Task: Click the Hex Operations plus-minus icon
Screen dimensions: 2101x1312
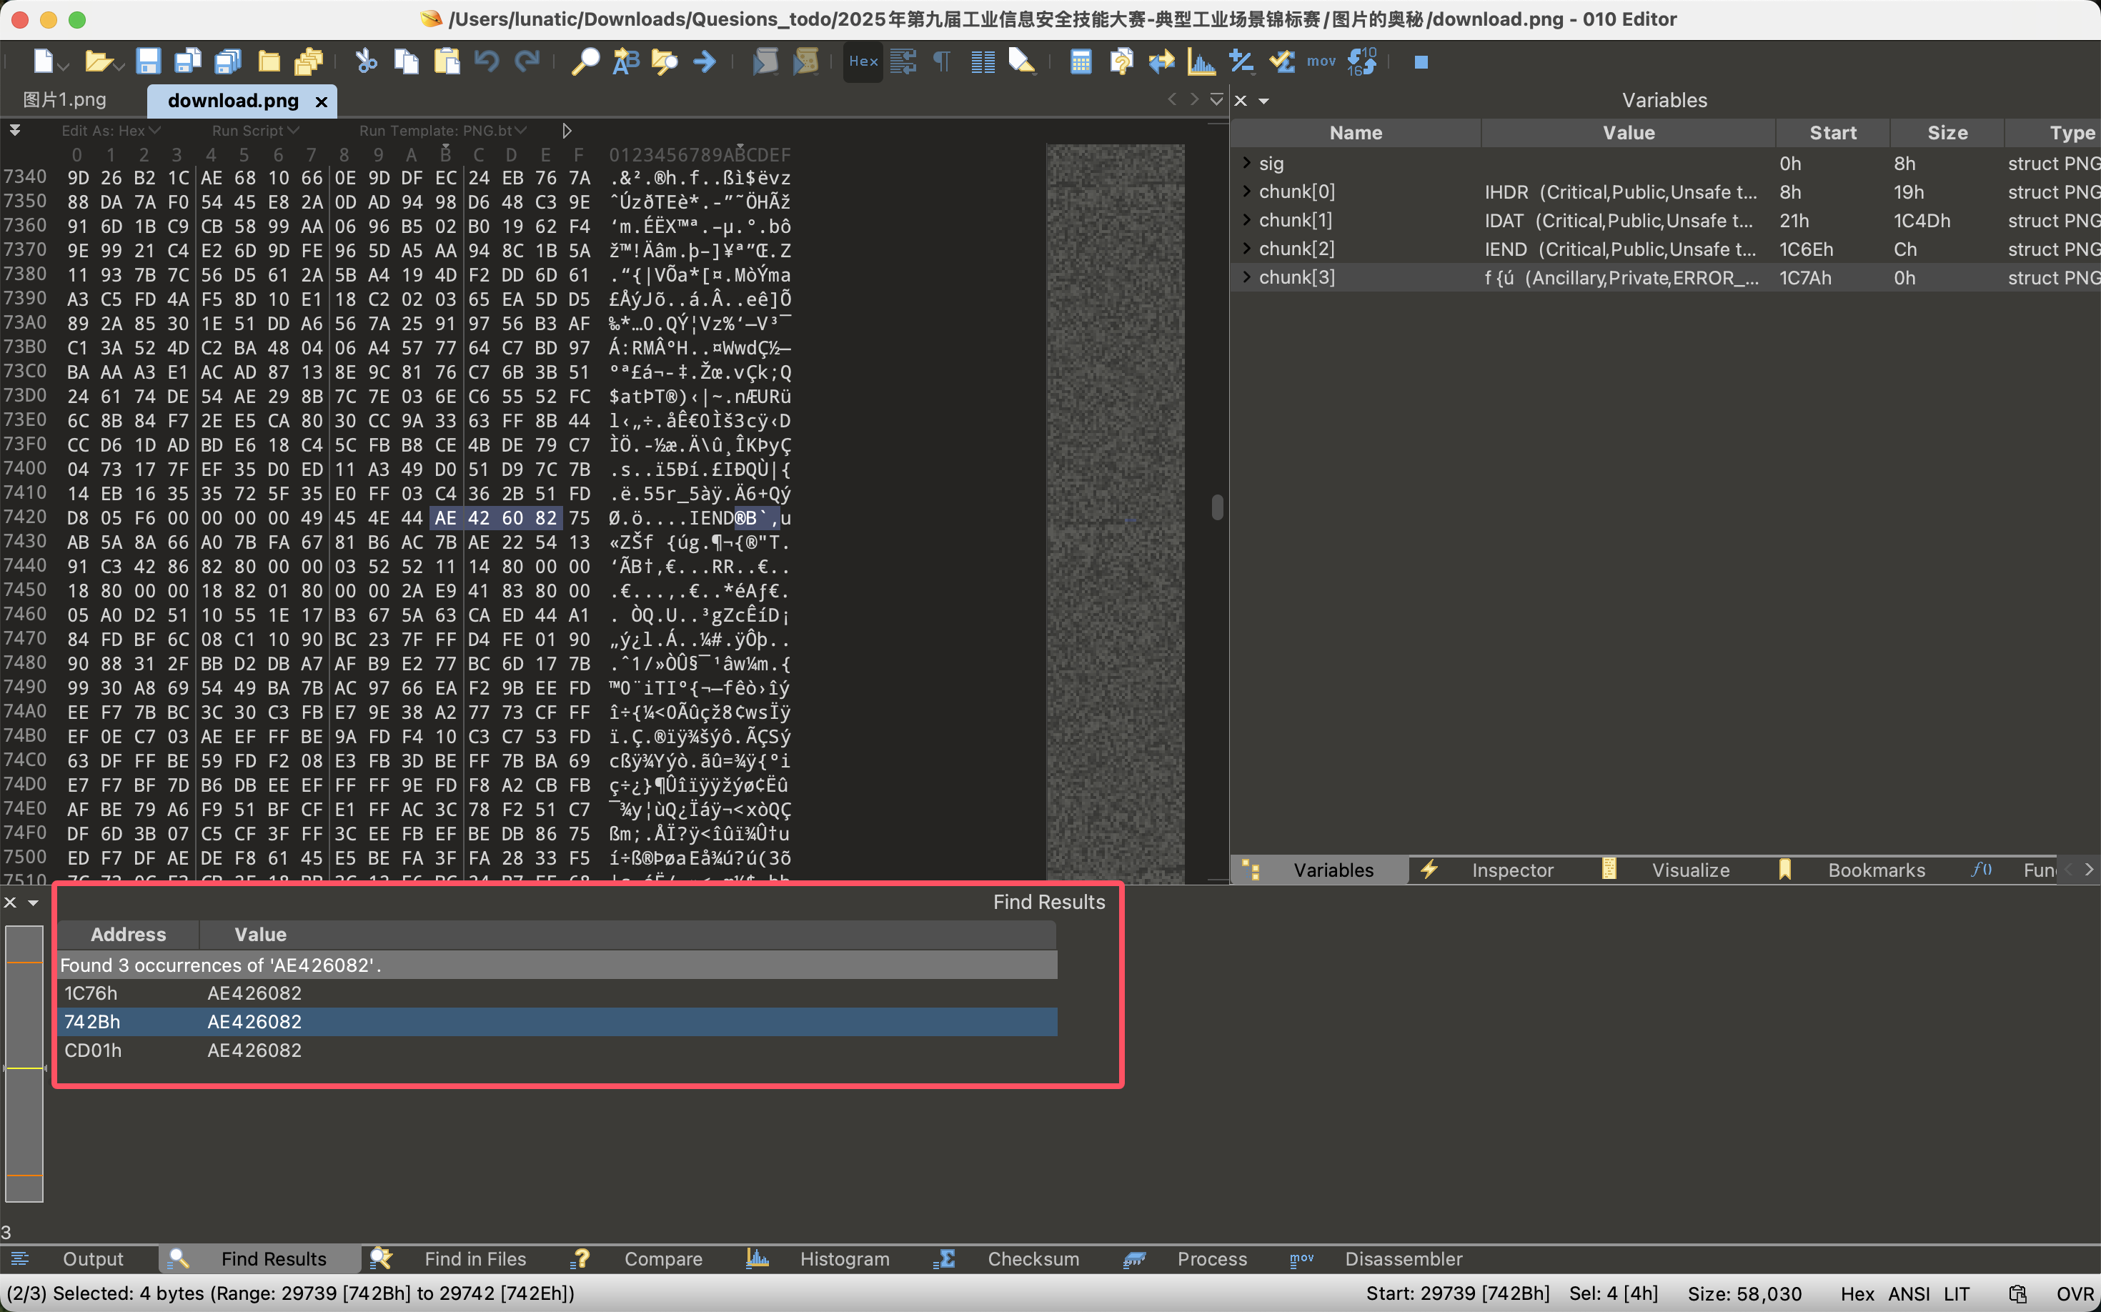Action: tap(1241, 61)
